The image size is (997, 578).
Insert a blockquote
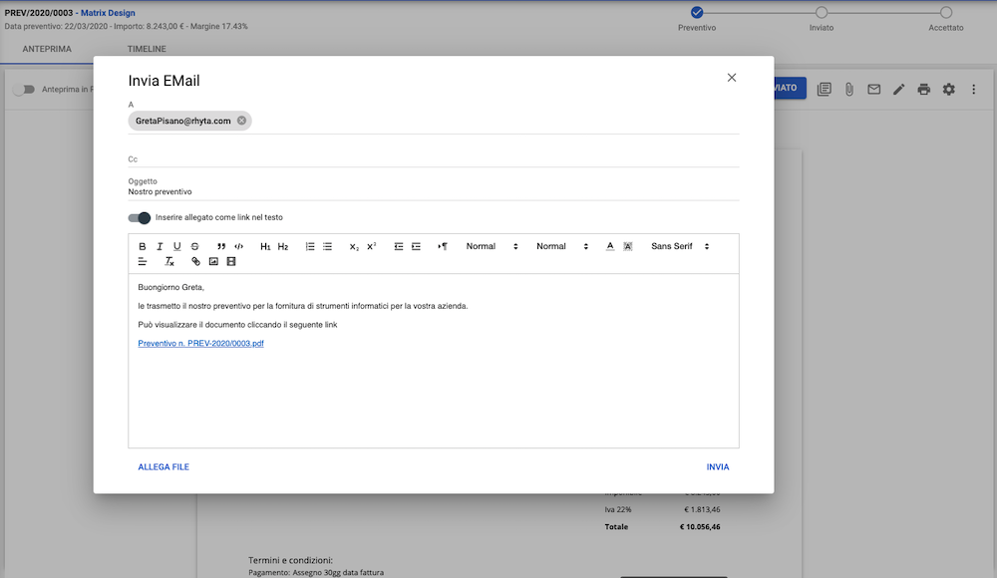click(x=221, y=247)
